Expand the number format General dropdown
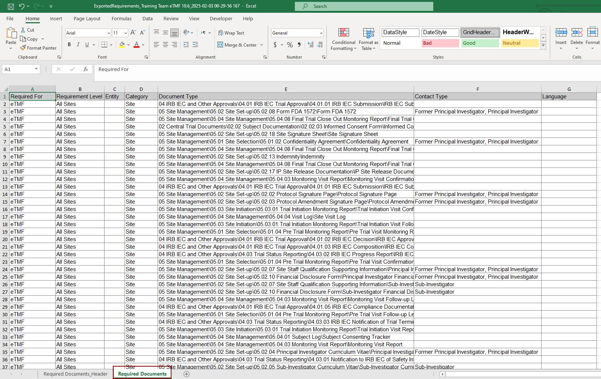This screenshot has height=379, width=601. pos(321,33)
